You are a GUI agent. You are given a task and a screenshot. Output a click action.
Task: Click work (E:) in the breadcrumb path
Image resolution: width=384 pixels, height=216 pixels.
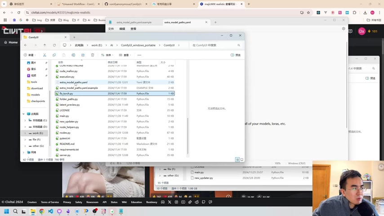pos(97,45)
